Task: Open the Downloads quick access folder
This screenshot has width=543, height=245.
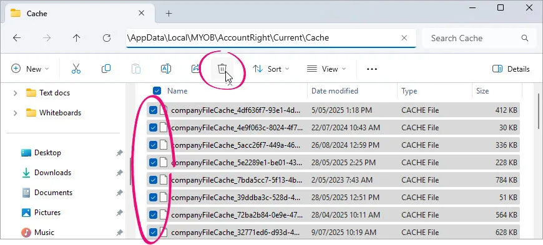Action: pos(52,173)
